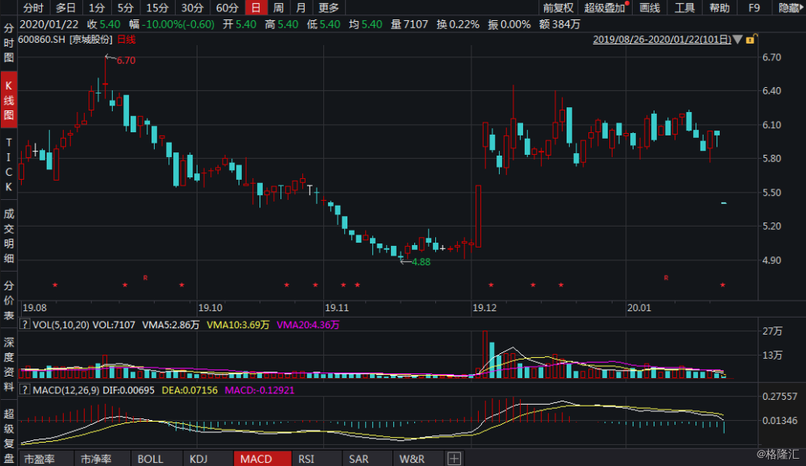Click the MACD(12,26,9) indicator label
The width and height of the screenshot is (806, 466).
point(66,390)
